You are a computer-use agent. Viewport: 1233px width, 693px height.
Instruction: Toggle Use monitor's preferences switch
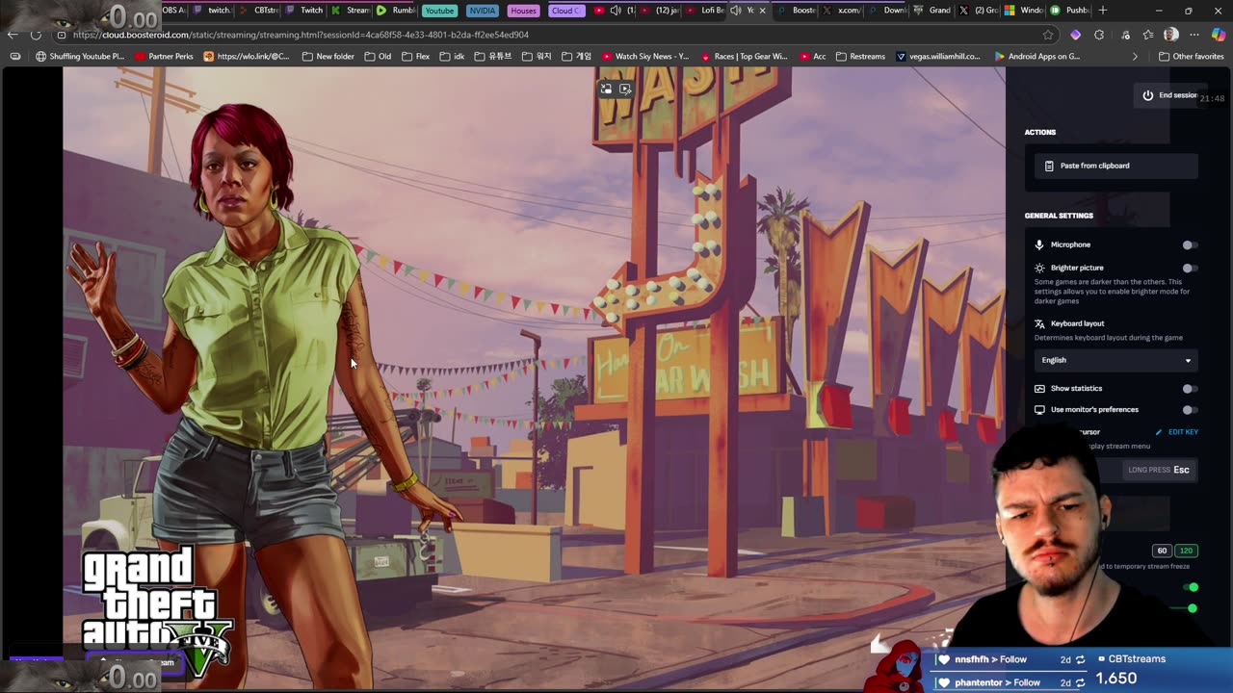(1190, 410)
